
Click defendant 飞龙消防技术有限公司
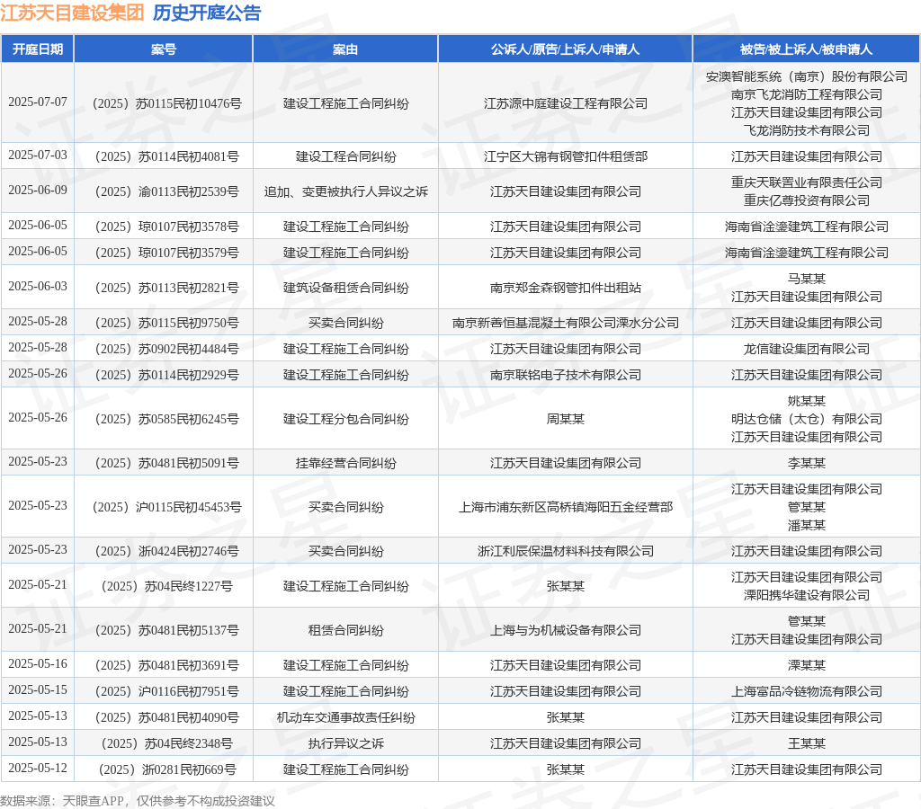(x=807, y=130)
